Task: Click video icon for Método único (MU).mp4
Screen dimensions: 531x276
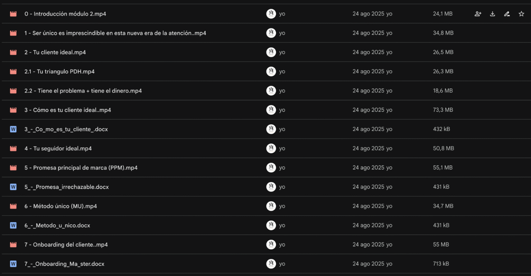Action: [x=13, y=206]
